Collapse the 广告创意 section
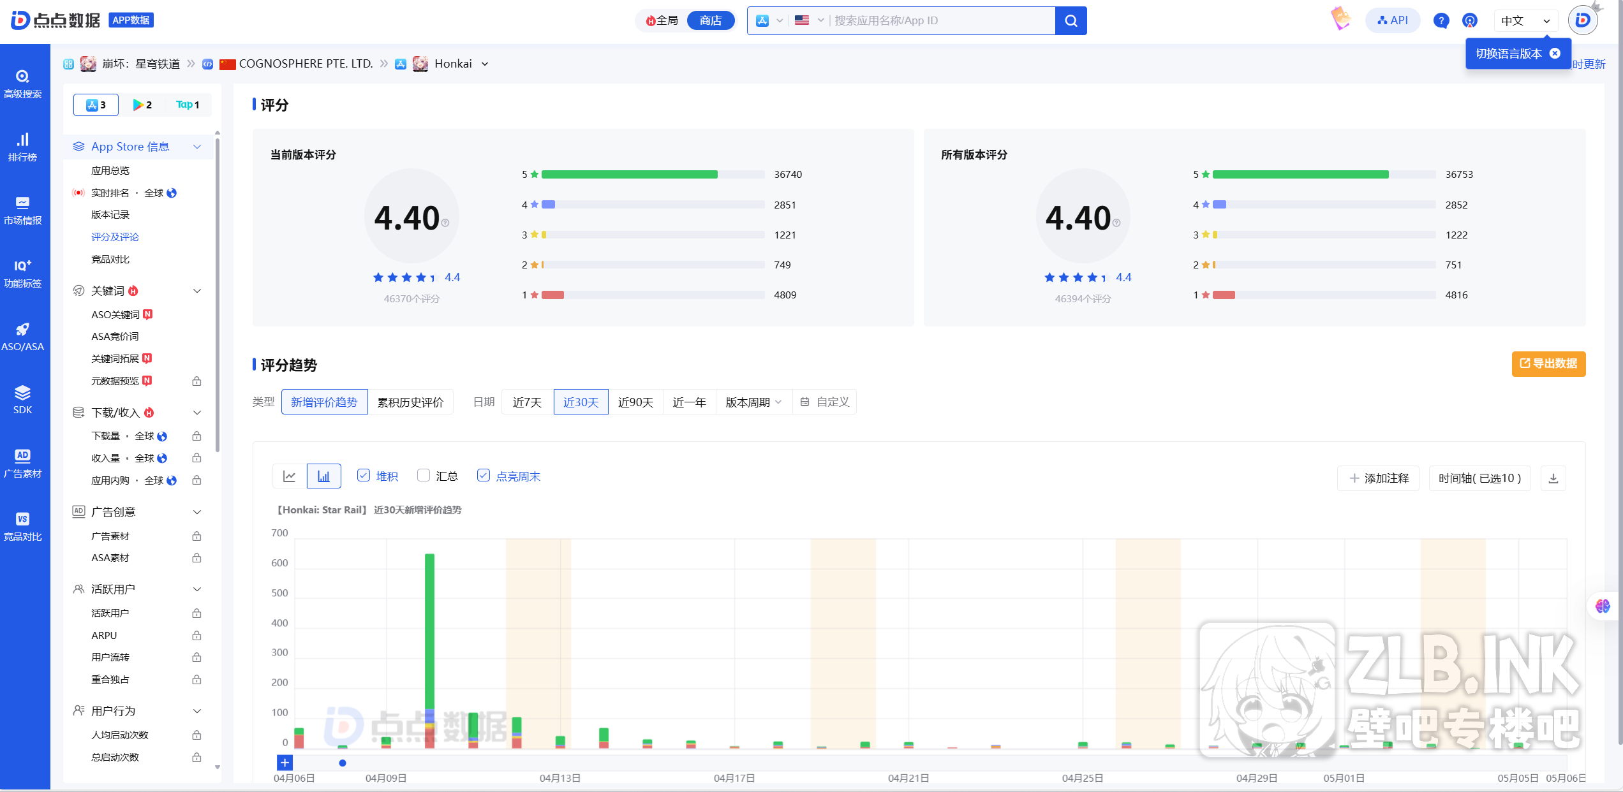Image resolution: width=1623 pixels, height=792 pixels. (x=197, y=512)
